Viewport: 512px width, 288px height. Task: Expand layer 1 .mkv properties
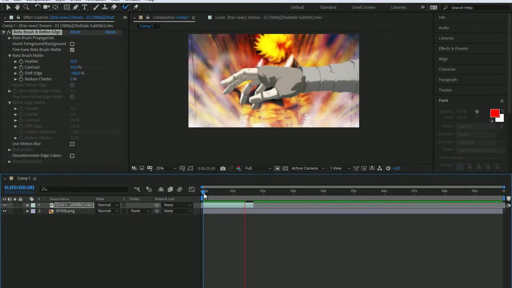(x=28, y=205)
